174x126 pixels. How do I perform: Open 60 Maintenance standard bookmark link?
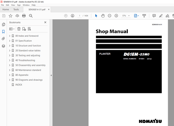(x=28, y=70)
